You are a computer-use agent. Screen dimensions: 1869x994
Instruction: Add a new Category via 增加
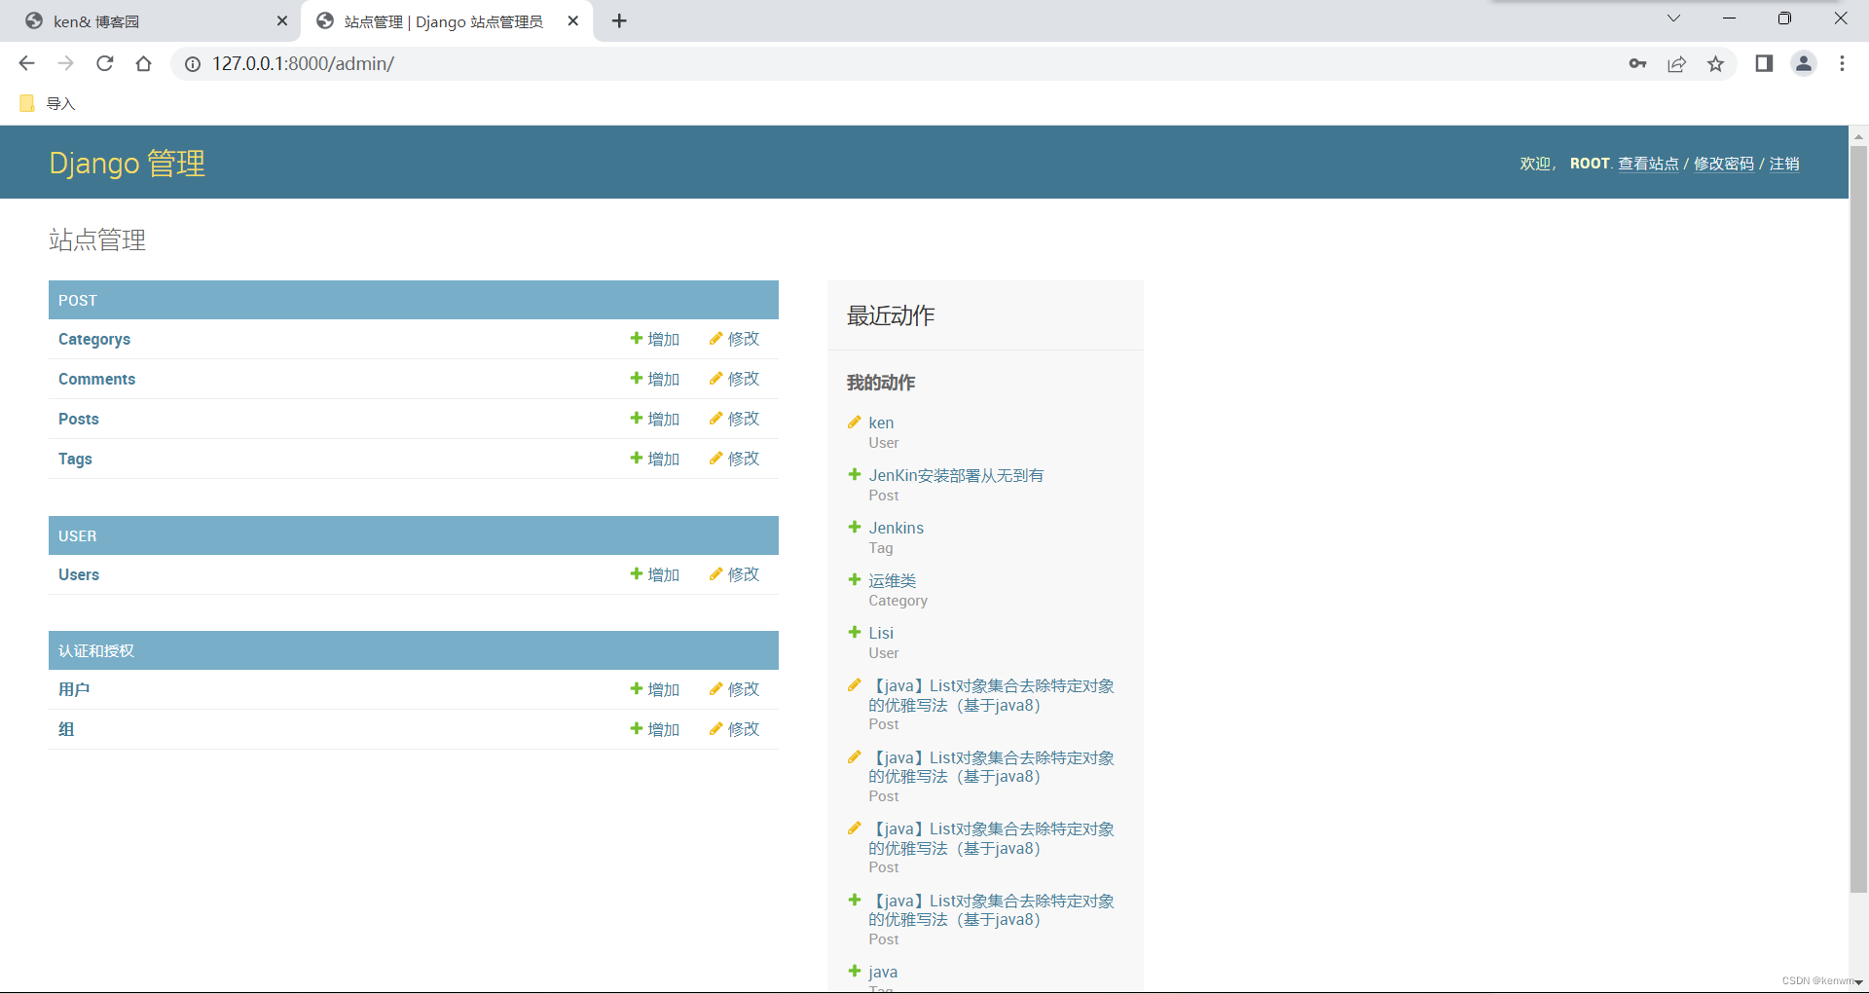point(655,339)
